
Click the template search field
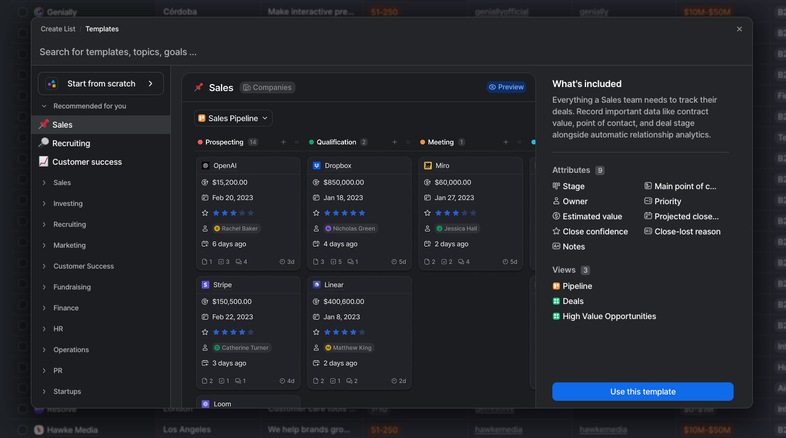pyautogui.click(x=392, y=52)
